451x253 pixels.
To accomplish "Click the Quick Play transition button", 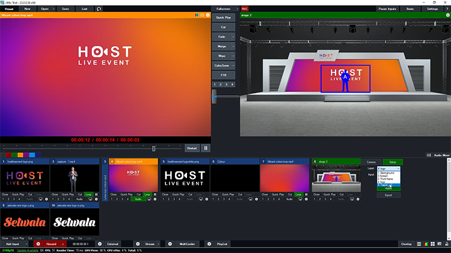I will coord(223,18).
